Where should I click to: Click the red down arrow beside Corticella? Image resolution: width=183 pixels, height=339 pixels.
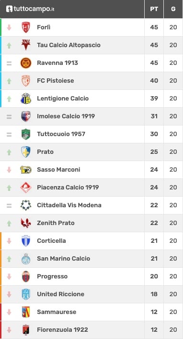point(9,241)
